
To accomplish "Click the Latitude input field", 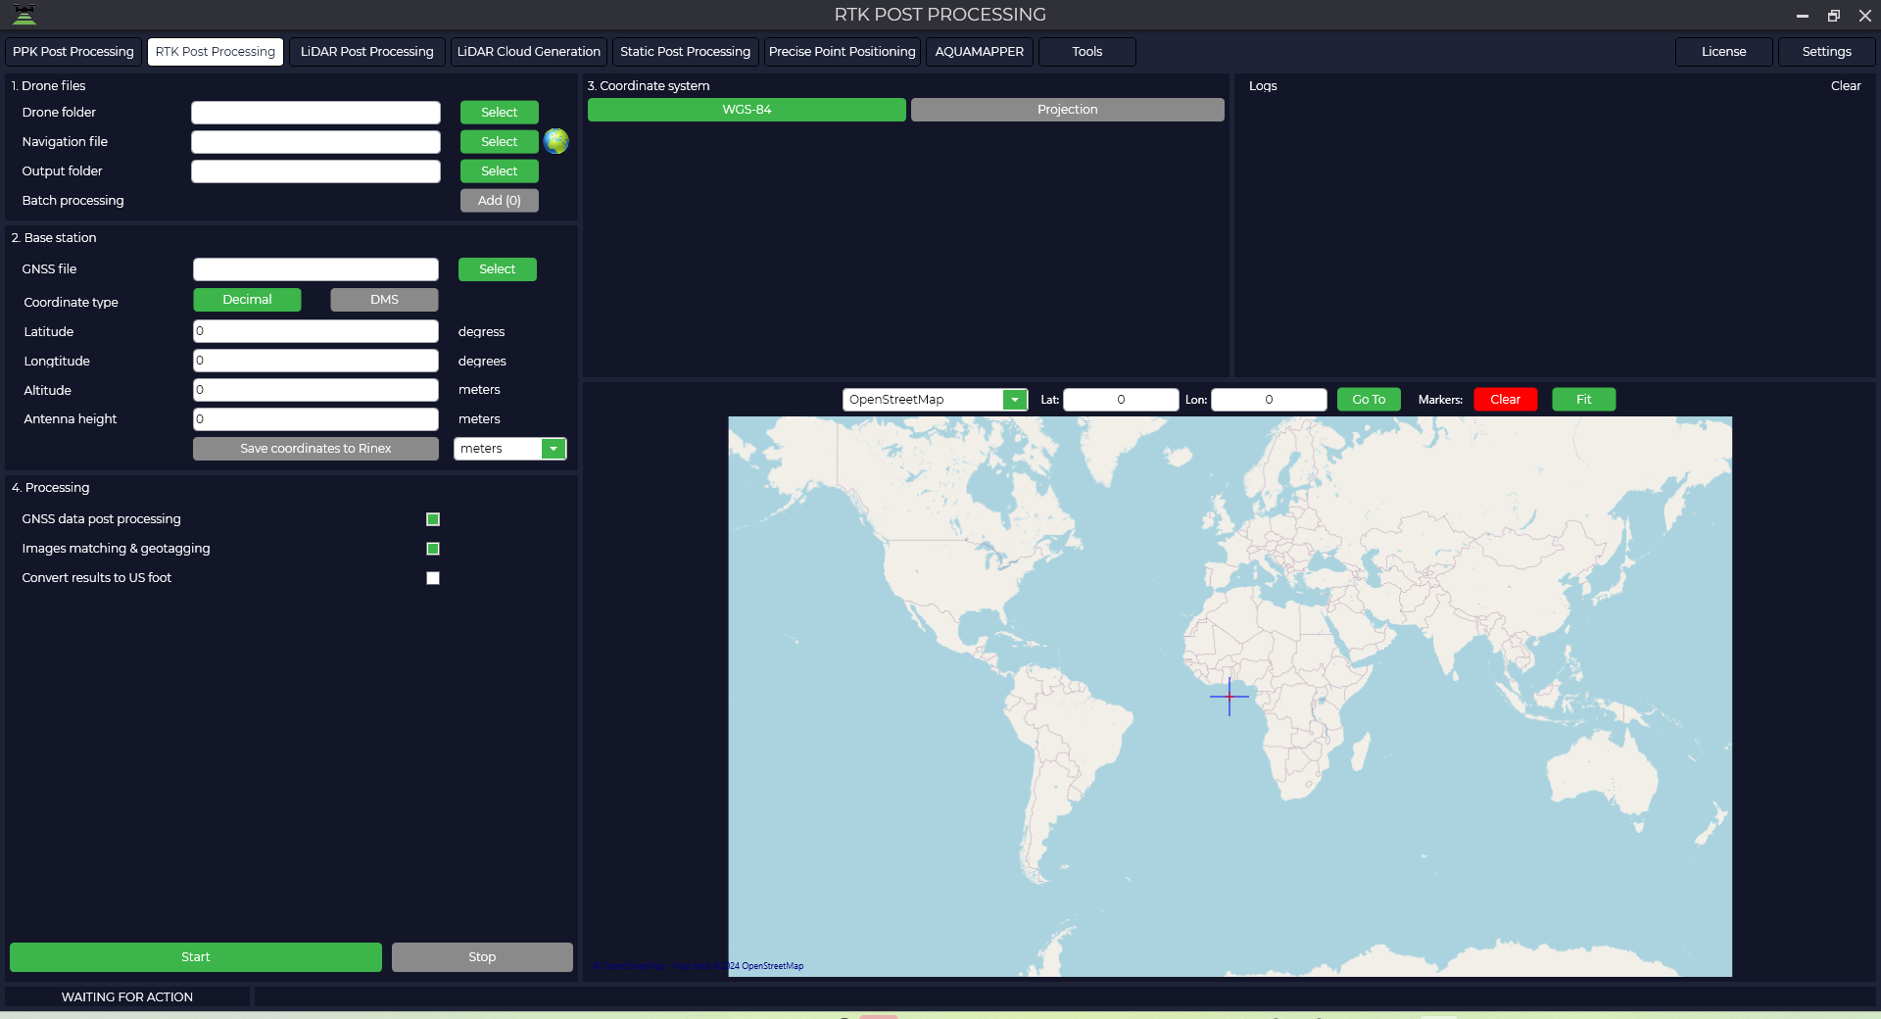I will tap(315, 331).
